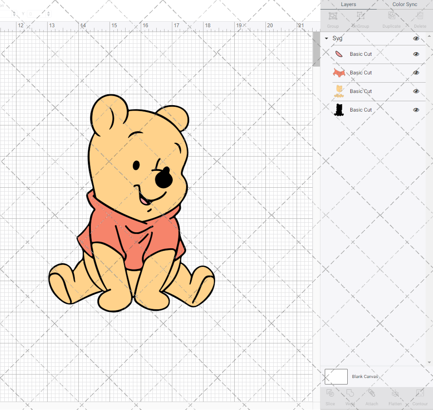The width and height of the screenshot is (433, 410).
Task: Click Basic Cut label of red shirt layer
Action: pyautogui.click(x=361, y=73)
